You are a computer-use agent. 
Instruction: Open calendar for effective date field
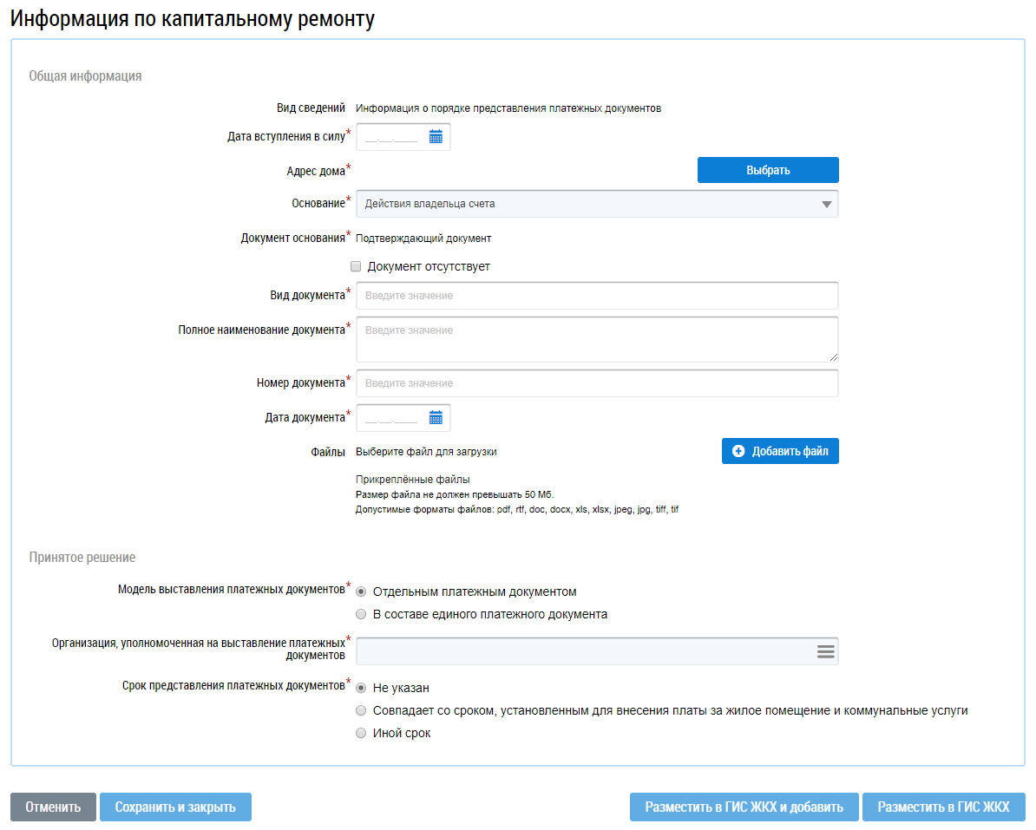pos(436,137)
